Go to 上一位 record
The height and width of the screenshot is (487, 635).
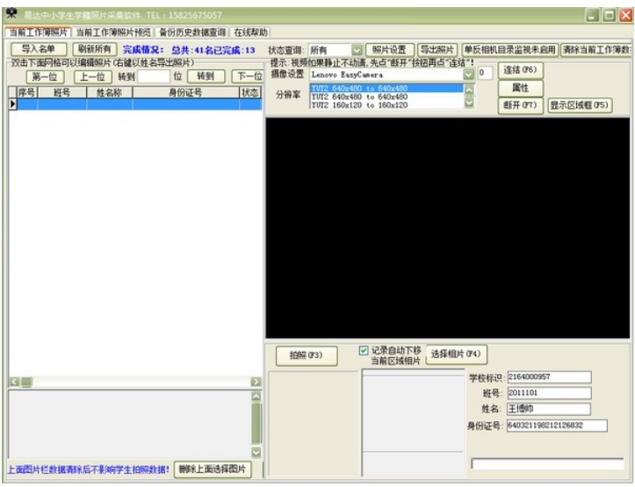[93, 76]
